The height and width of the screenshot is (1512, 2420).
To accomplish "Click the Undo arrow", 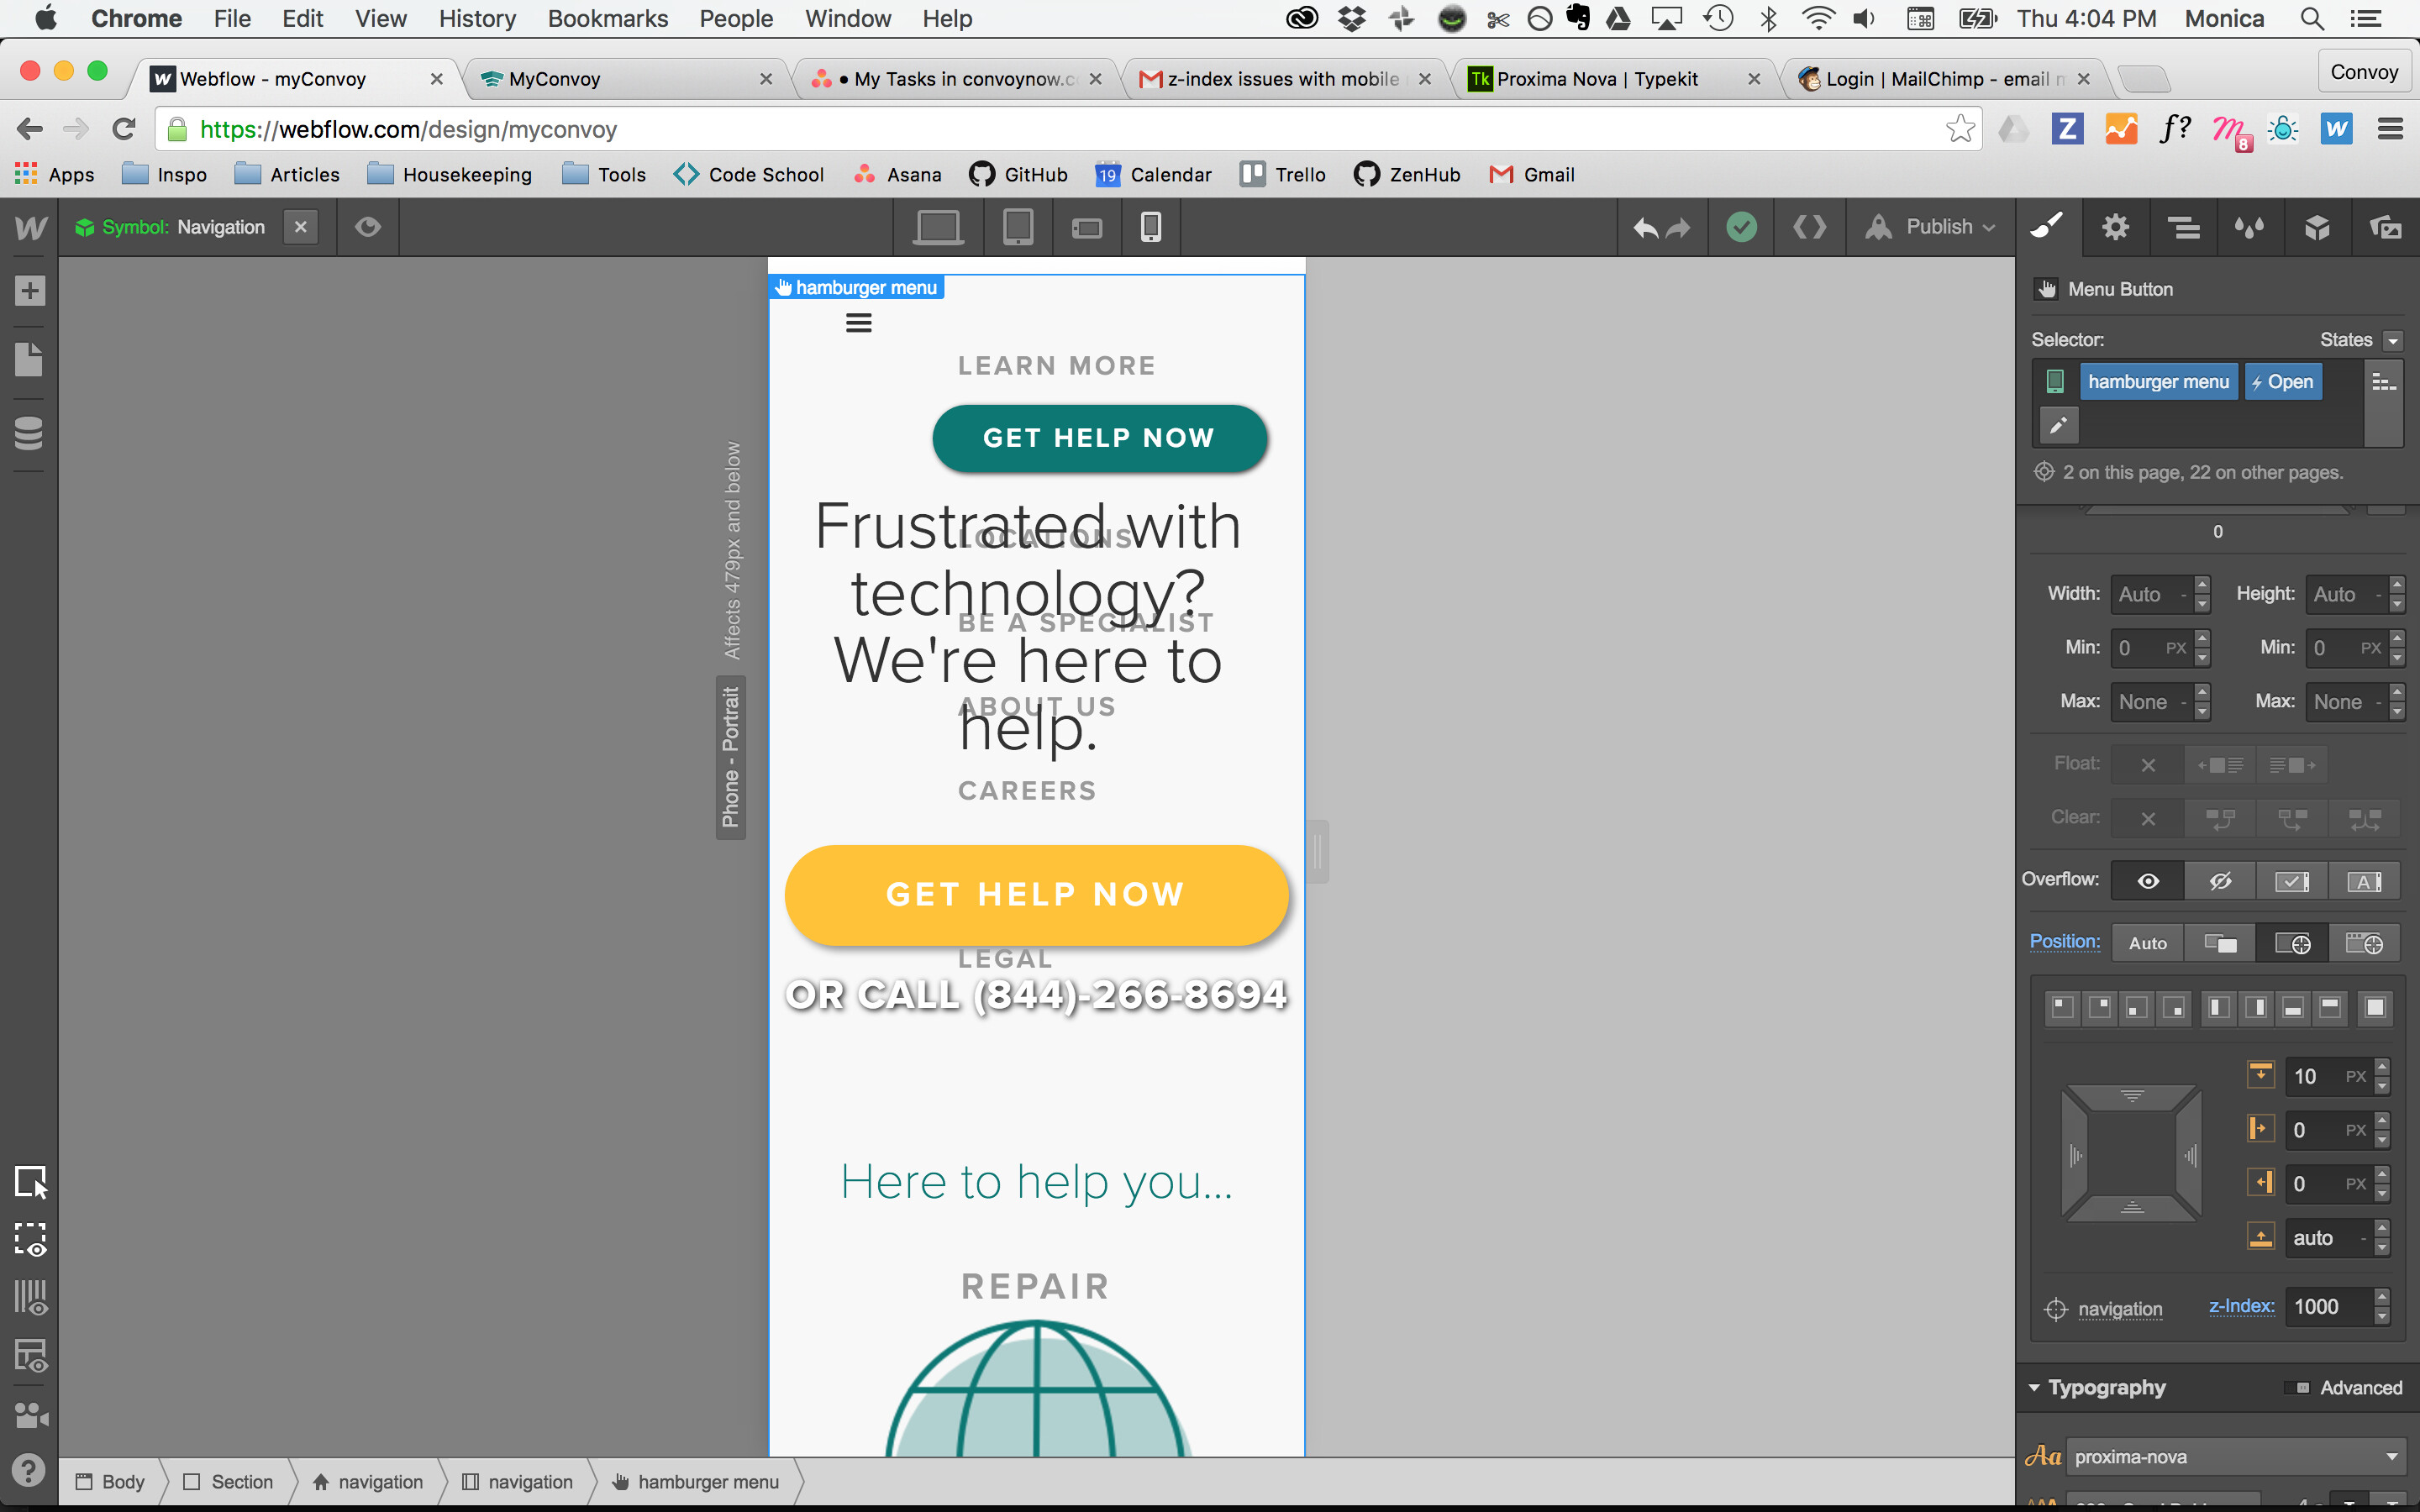I will 1645,227.
